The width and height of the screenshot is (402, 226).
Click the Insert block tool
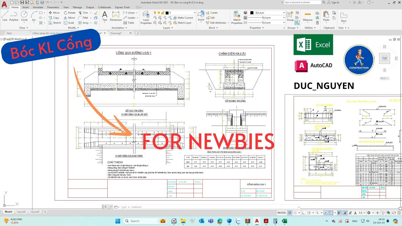point(201,16)
